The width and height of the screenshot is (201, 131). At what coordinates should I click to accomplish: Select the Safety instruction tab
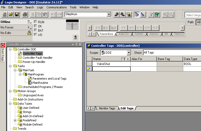point(139,34)
